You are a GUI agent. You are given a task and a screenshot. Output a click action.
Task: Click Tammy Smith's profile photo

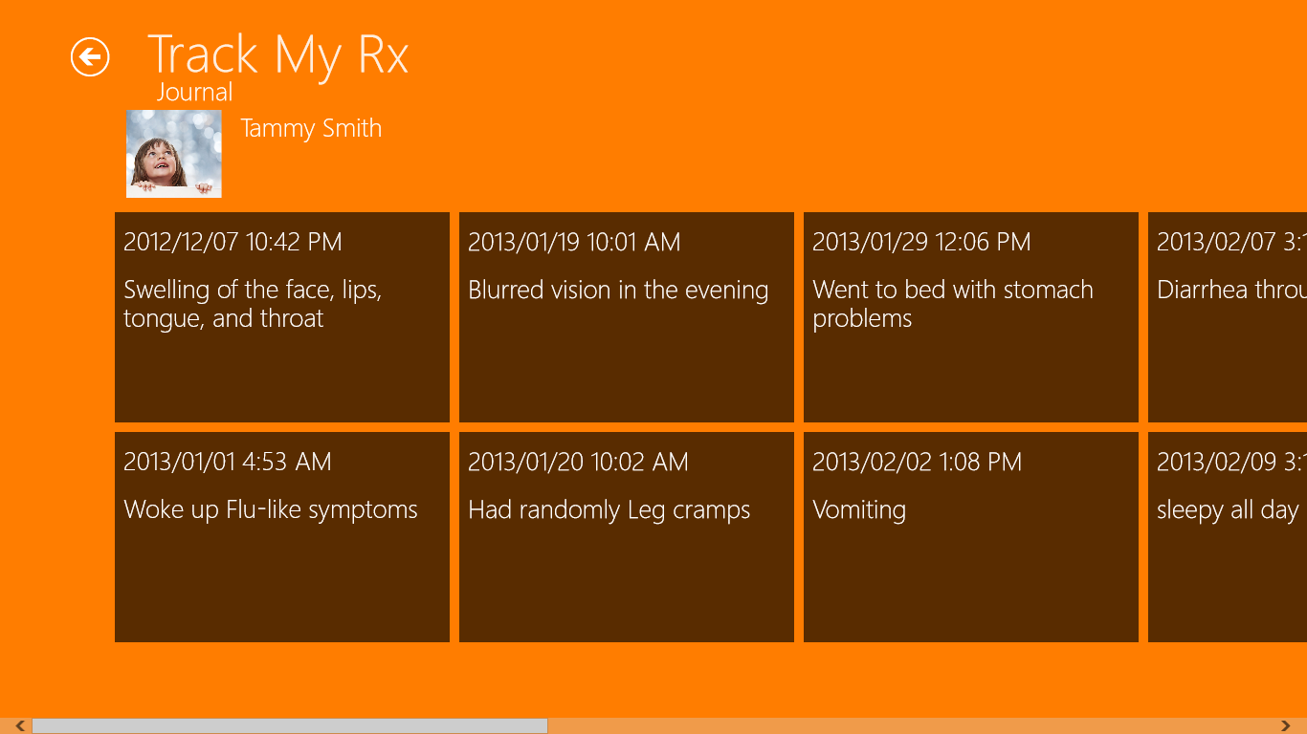click(x=174, y=154)
